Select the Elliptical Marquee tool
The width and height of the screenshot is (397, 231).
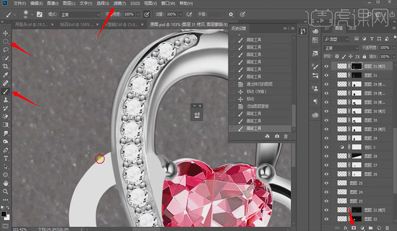(x=6, y=41)
